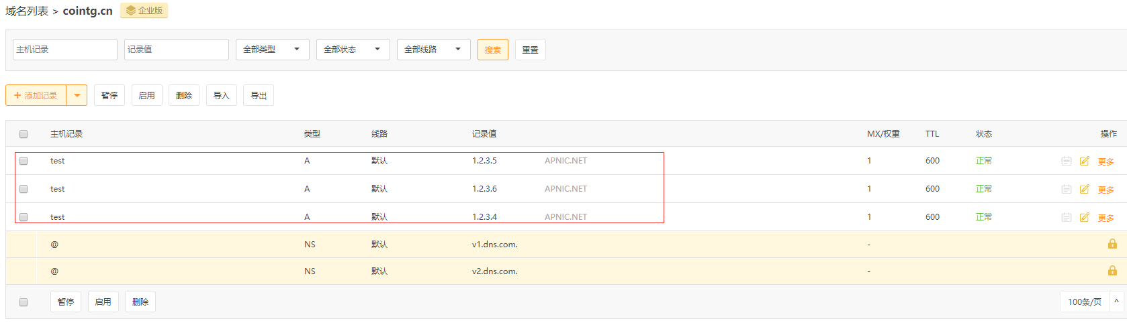The height and width of the screenshot is (325, 1127).
Task: Click the lock icon on v1.dns.com. row
Action: click(1112, 244)
